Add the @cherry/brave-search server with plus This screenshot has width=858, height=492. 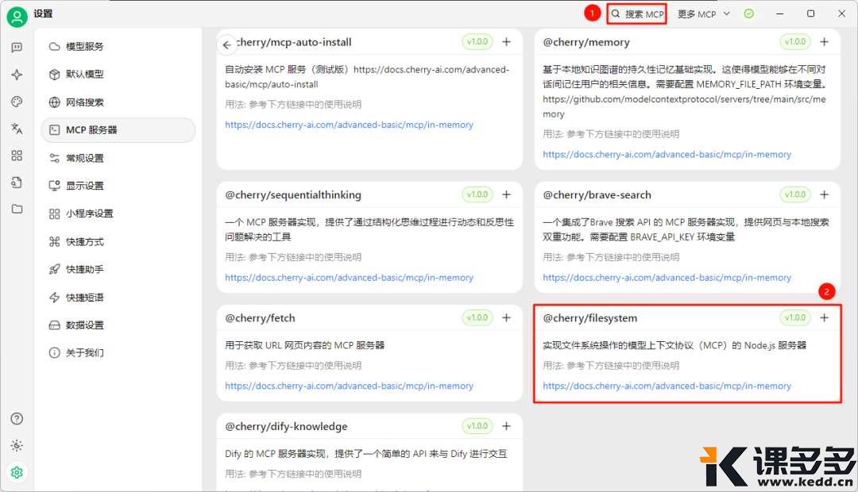click(825, 194)
